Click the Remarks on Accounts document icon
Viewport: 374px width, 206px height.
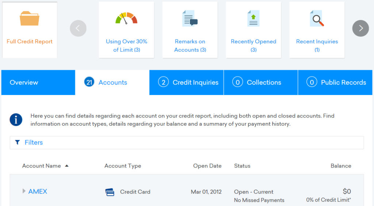(x=190, y=18)
